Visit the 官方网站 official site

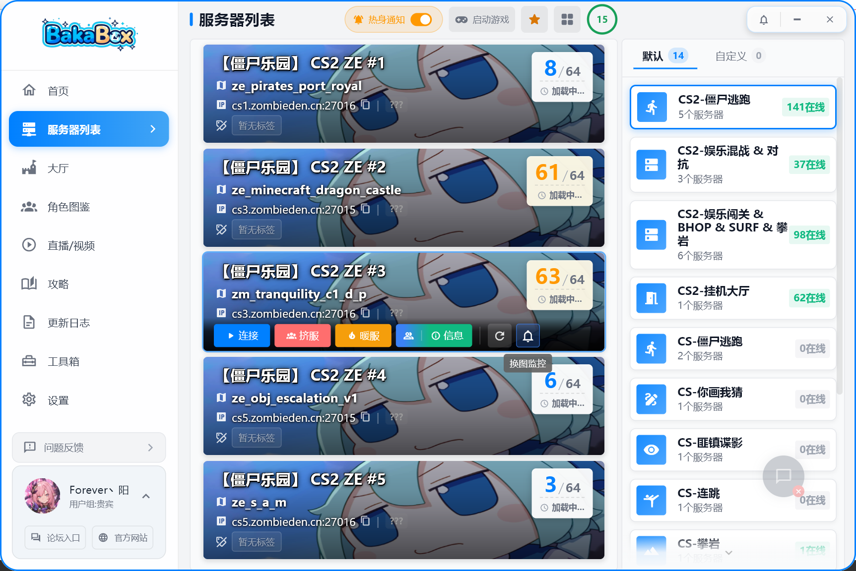click(123, 538)
